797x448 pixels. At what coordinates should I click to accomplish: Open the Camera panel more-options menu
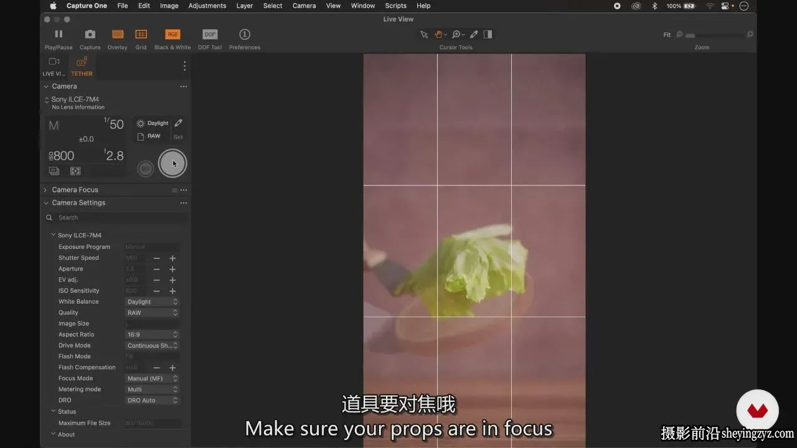pyautogui.click(x=183, y=86)
